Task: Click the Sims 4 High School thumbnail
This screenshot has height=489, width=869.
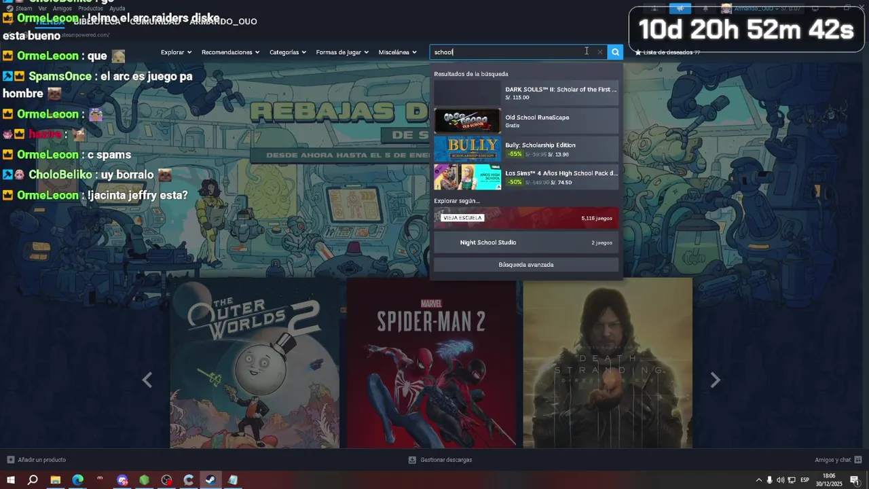Action: point(467,177)
